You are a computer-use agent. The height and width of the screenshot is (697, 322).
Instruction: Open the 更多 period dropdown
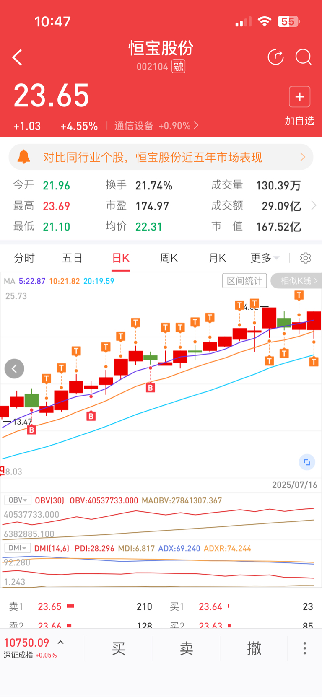(x=265, y=258)
